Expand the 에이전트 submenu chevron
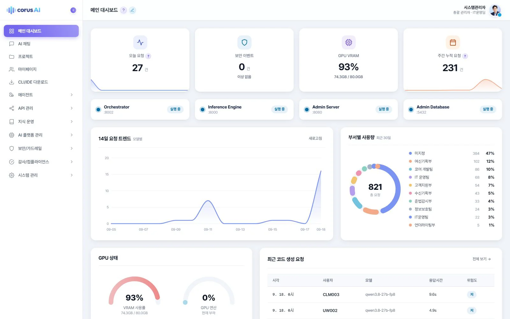This screenshot has height=319, width=510. point(72,95)
